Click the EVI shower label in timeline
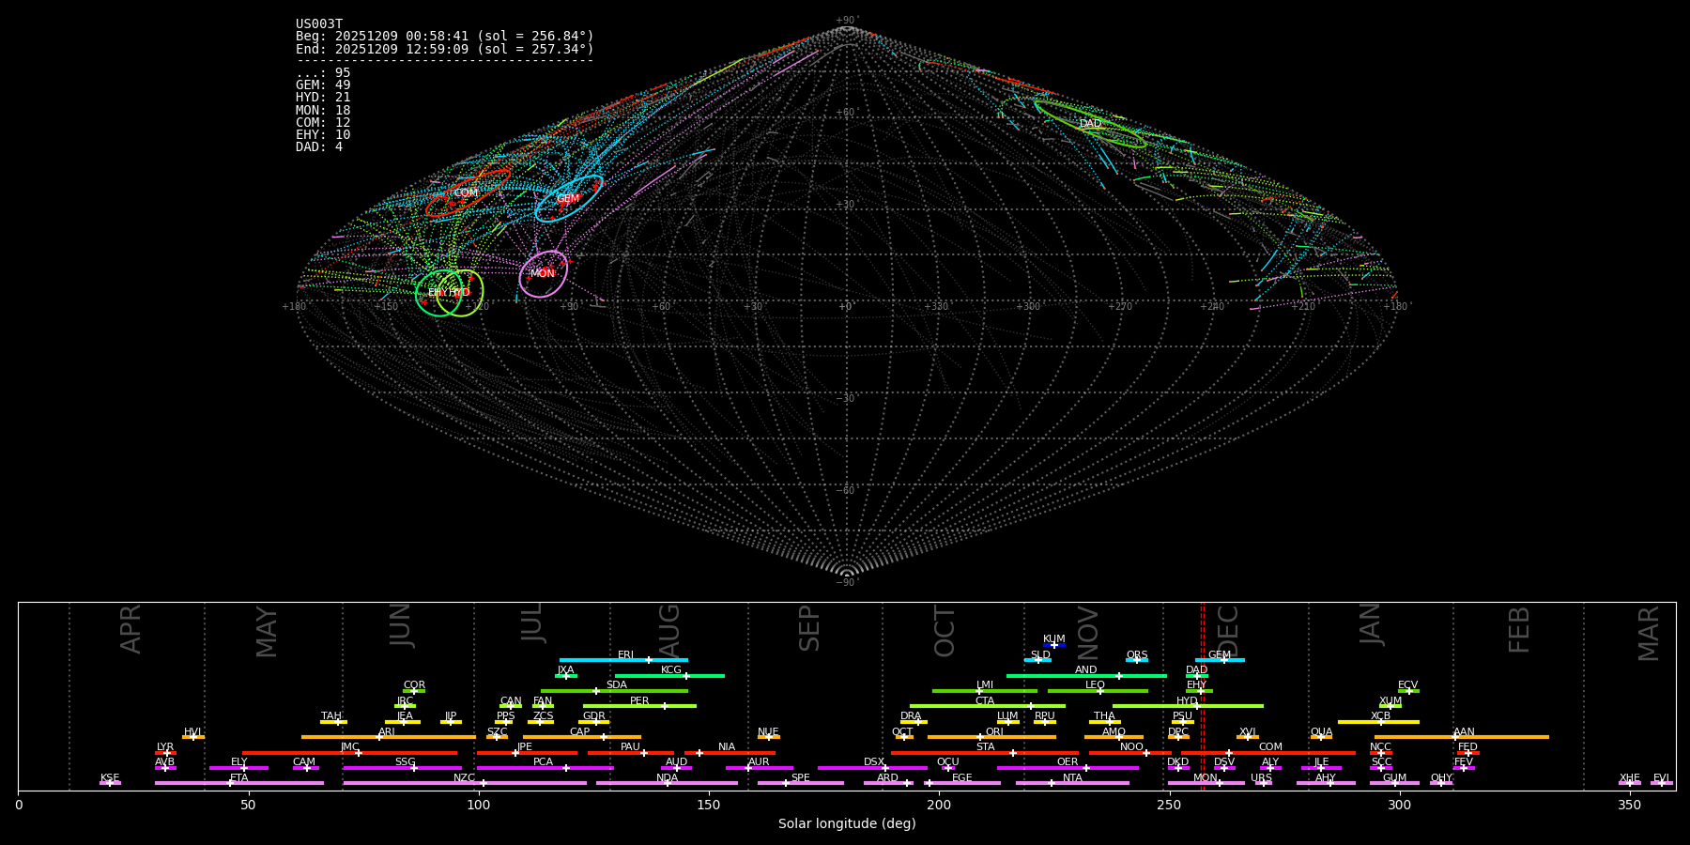Screen dimensions: 1690x845 point(1661,778)
